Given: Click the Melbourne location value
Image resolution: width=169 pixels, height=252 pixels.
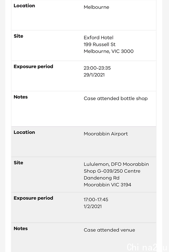Looking at the screenshot, I should [96, 7].
